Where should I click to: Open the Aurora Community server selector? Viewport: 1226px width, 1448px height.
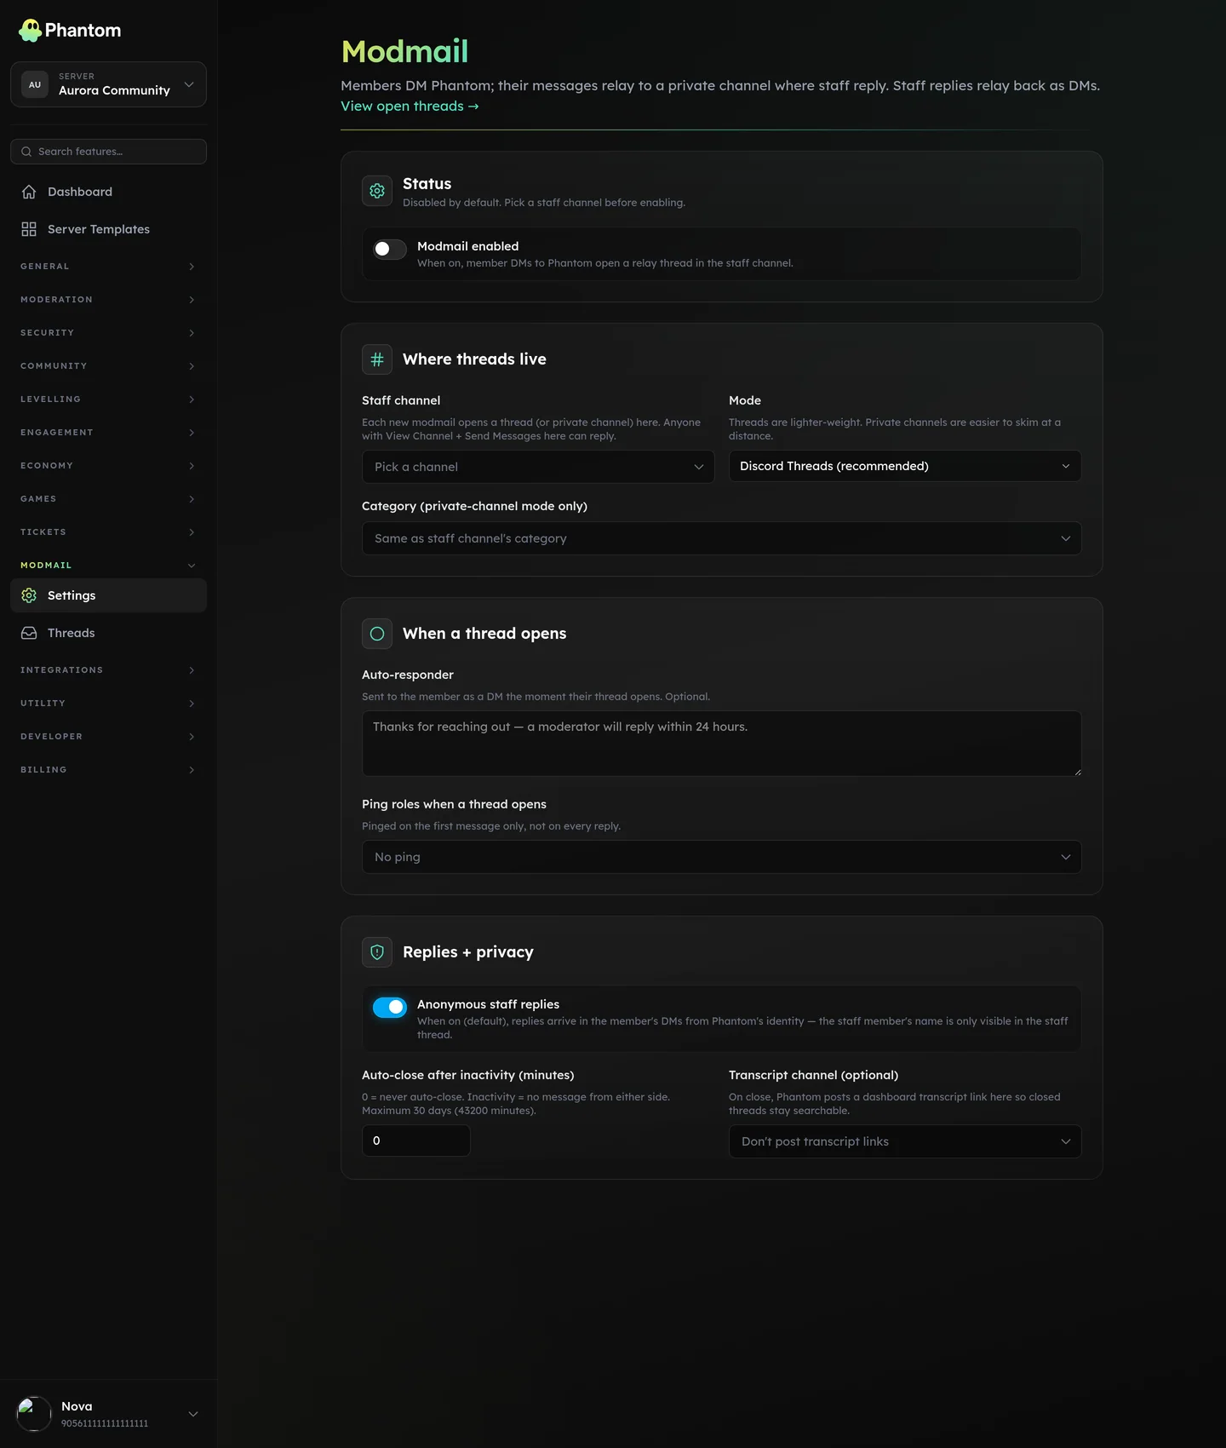tap(108, 84)
